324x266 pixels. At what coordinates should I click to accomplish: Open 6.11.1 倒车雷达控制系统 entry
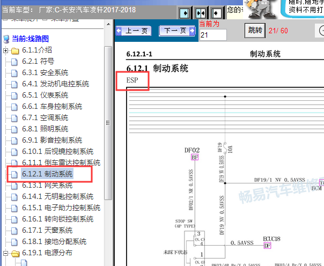click(x=61, y=162)
